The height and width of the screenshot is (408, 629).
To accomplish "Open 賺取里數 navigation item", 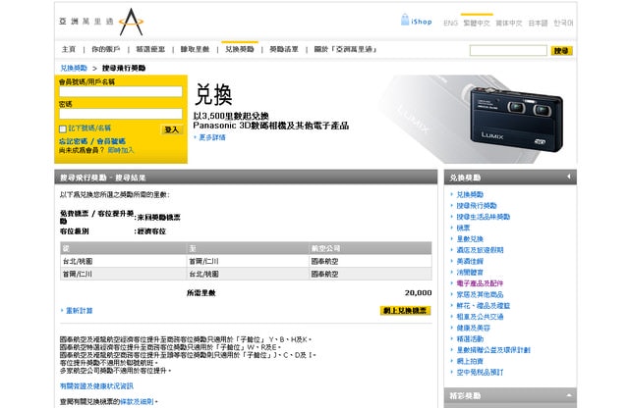I will pos(195,49).
